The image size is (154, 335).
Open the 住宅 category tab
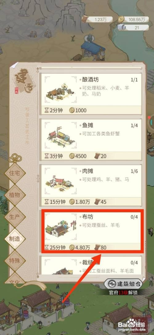(15, 173)
